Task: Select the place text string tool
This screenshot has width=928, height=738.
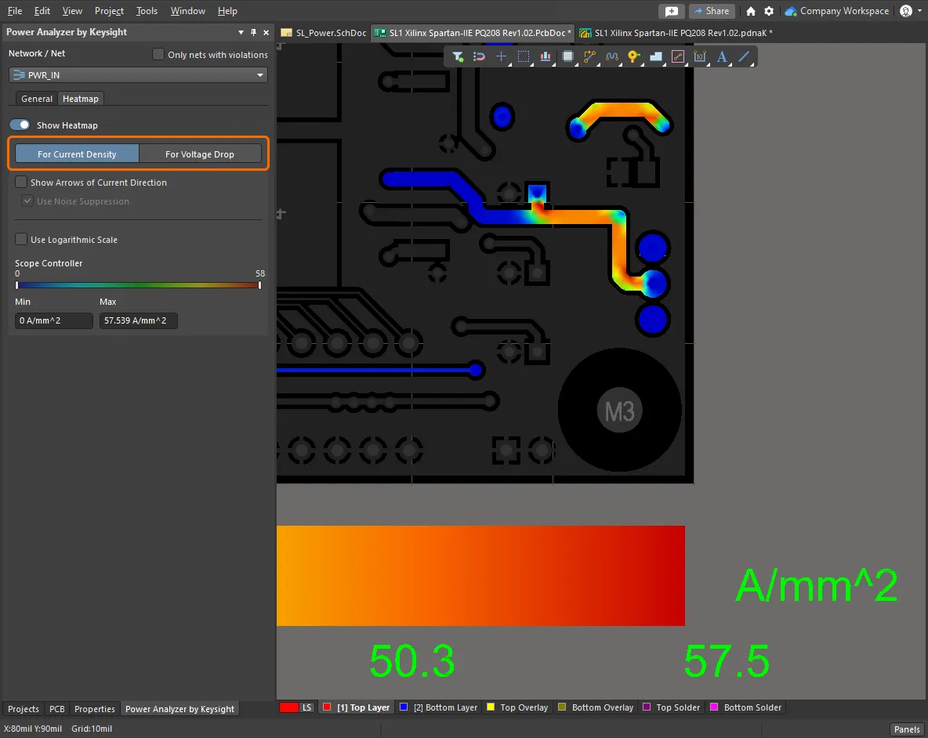Action: [722, 56]
